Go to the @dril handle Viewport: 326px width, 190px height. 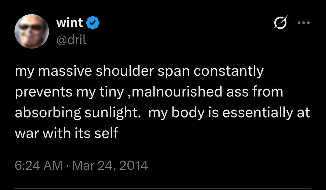(x=71, y=40)
